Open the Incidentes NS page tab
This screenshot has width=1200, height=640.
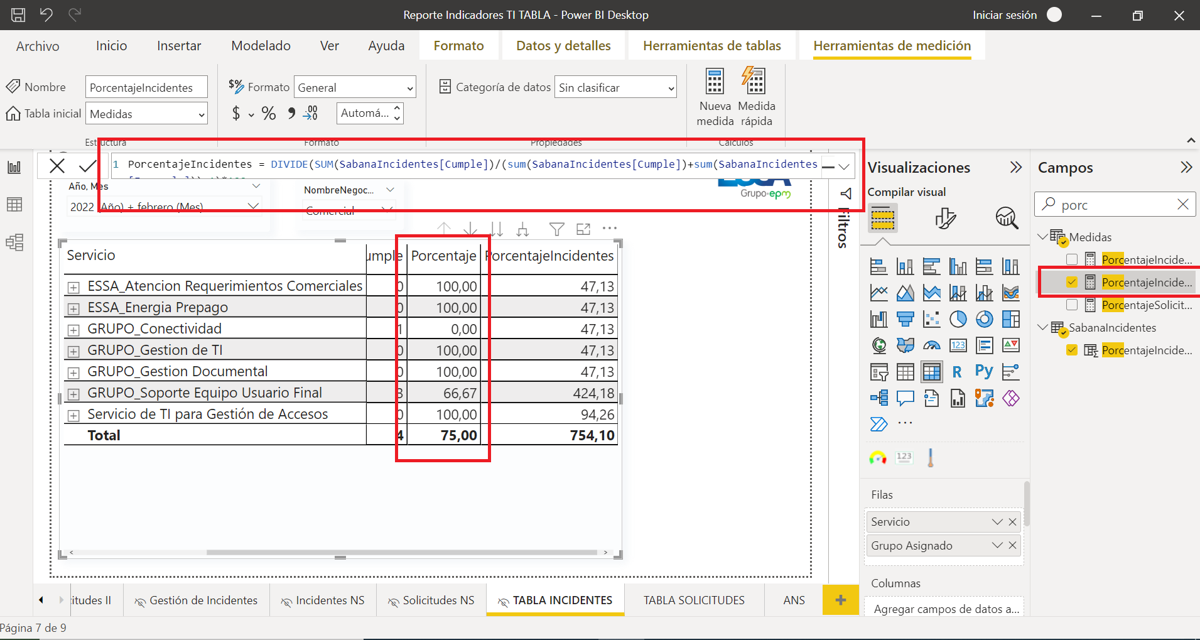click(323, 600)
